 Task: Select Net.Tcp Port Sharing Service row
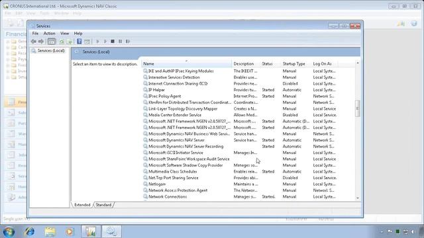point(240,178)
